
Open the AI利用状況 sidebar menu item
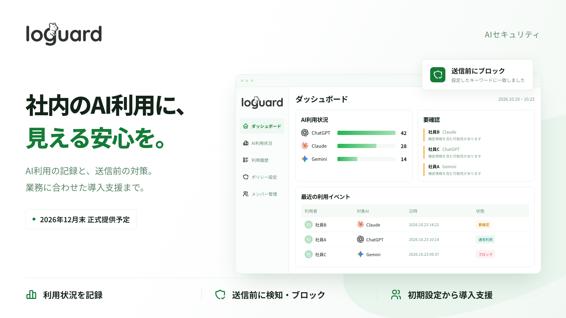click(x=262, y=143)
